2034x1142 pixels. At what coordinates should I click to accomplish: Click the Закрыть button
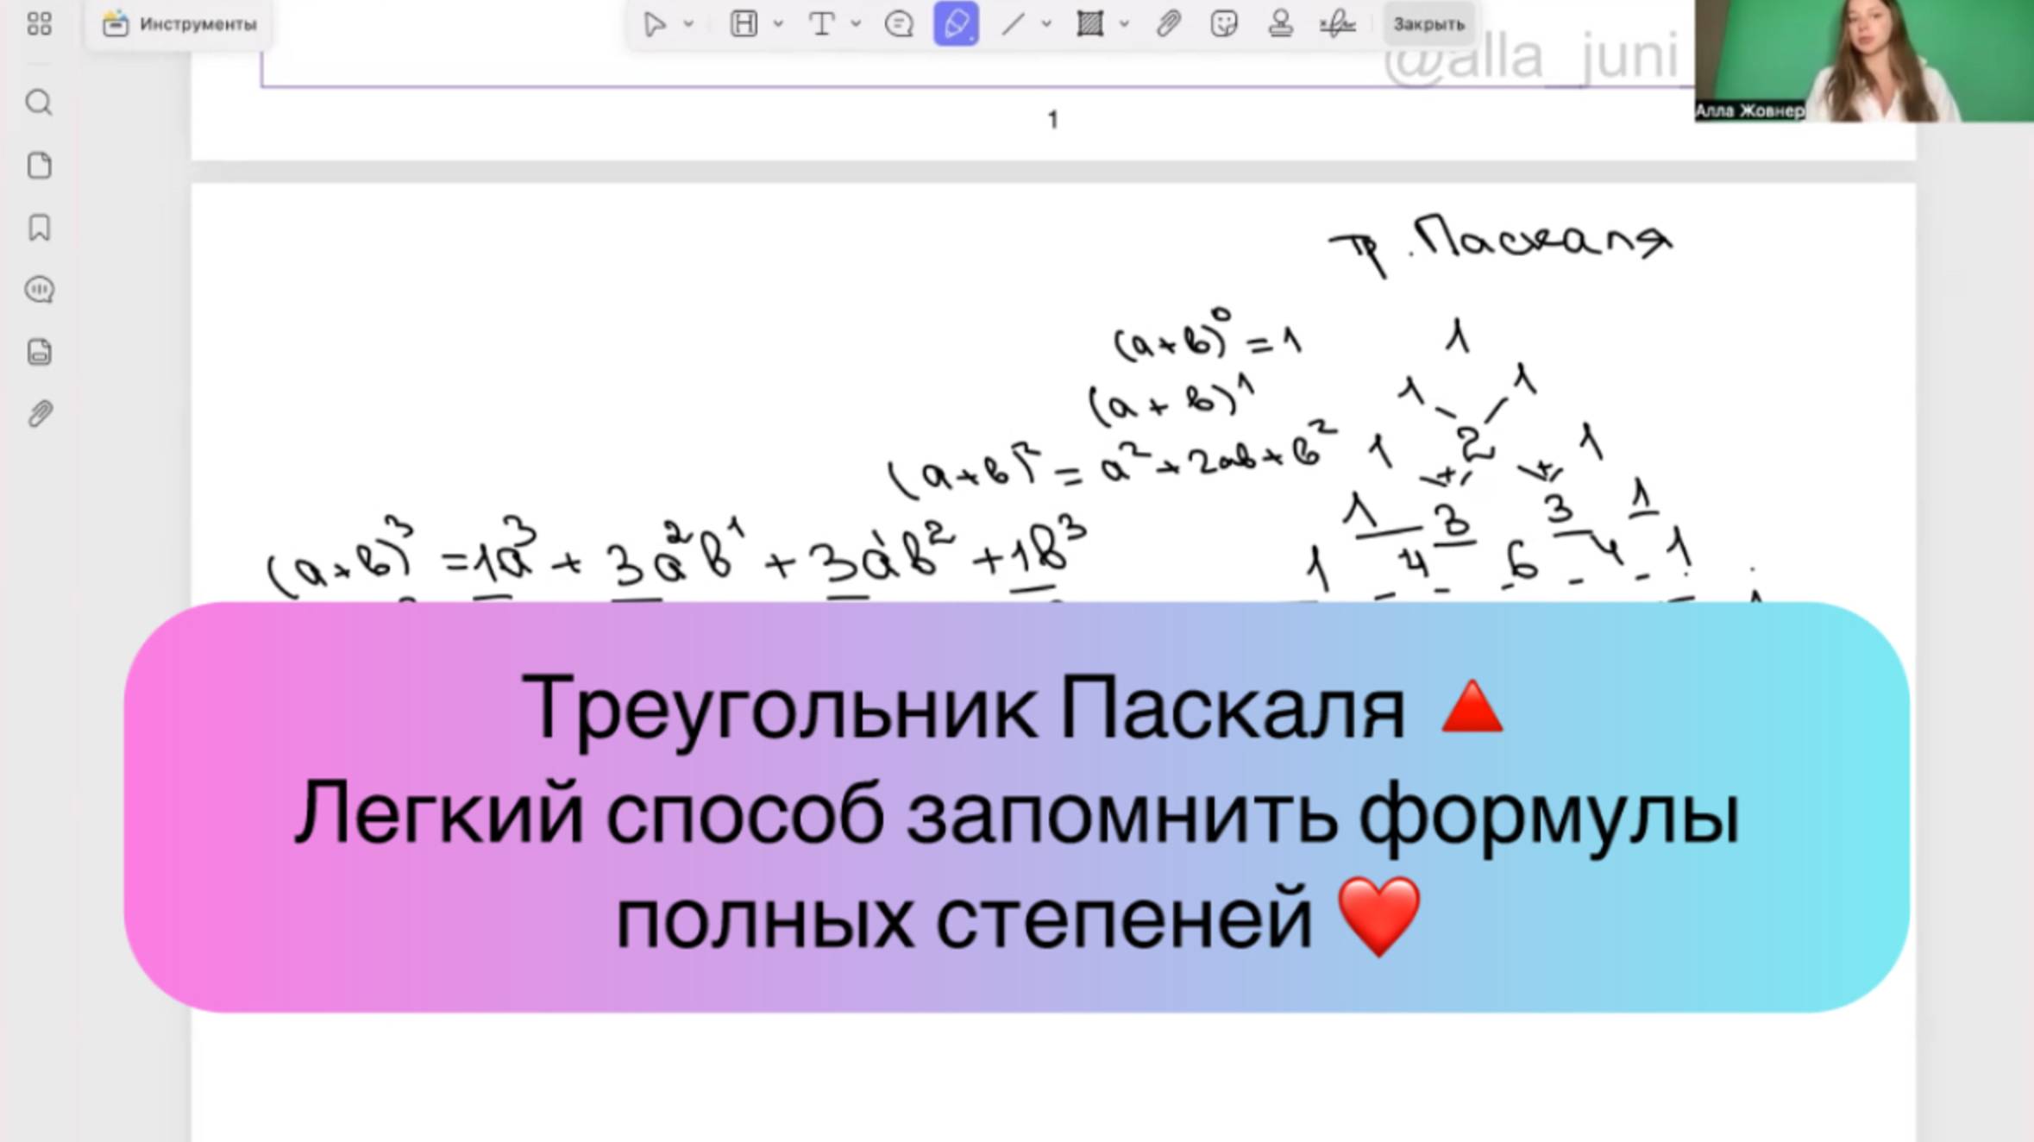coord(1428,24)
